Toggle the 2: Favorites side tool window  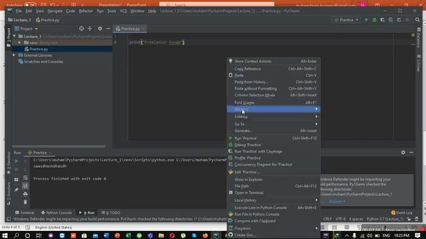click(x=9, y=163)
